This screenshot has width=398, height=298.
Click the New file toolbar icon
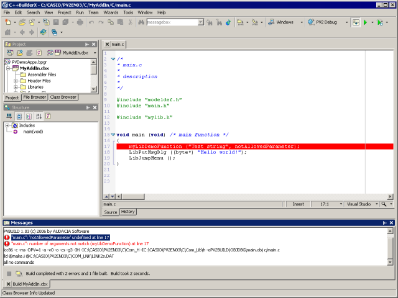point(8,22)
